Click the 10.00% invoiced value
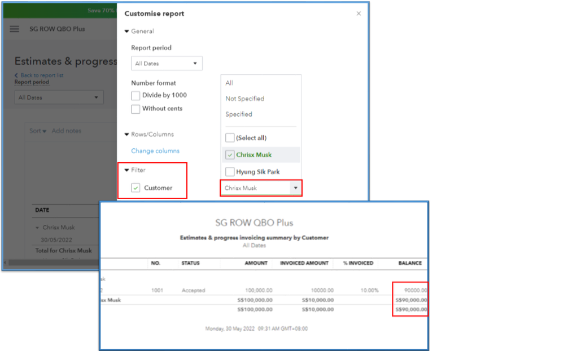This screenshot has height=351, width=564. (x=369, y=290)
